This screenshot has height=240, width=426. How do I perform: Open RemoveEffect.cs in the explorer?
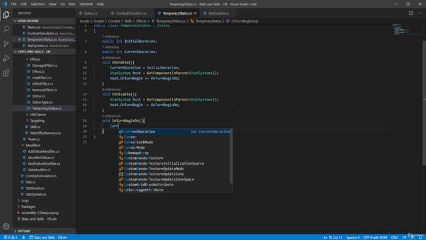(45, 90)
